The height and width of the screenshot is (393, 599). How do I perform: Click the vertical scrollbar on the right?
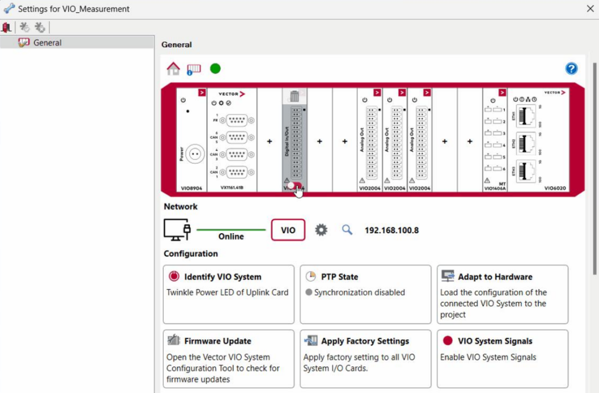click(595, 168)
